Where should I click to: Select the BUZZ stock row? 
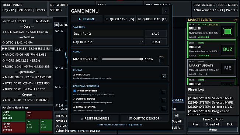pyautogui.click(x=27, y=89)
